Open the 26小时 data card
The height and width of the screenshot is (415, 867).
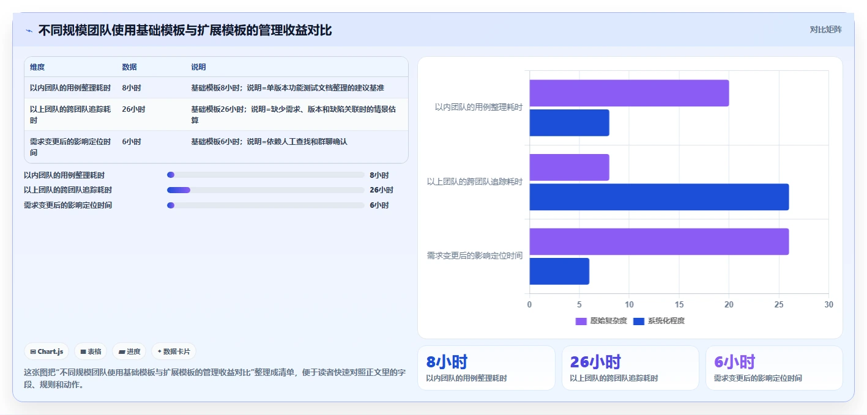[630, 368]
